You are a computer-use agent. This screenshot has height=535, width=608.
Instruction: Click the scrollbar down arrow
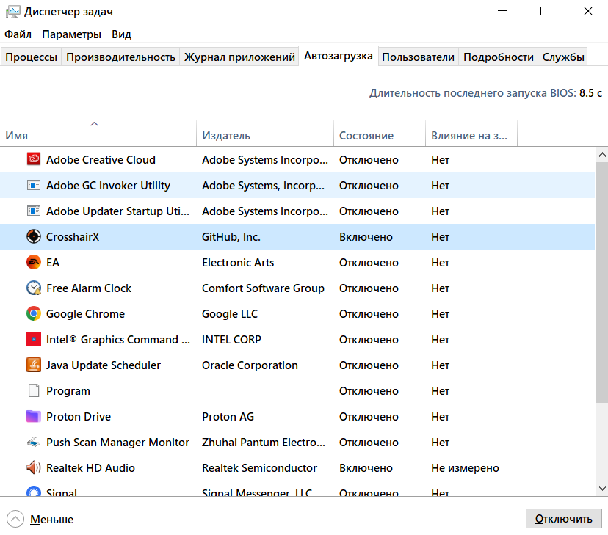tap(602, 488)
